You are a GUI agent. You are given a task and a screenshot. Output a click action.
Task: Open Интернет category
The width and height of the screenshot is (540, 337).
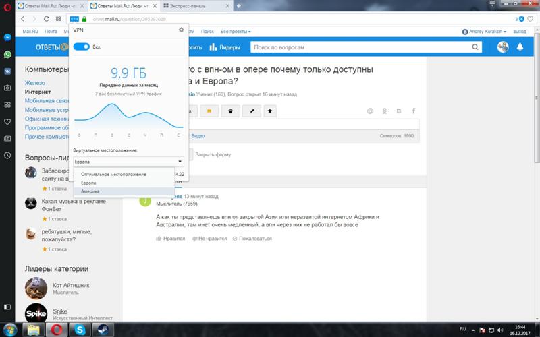point(38,92)
